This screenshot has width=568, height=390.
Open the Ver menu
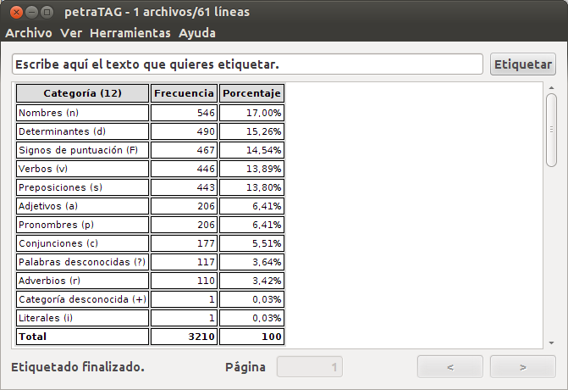pos(70,33)
